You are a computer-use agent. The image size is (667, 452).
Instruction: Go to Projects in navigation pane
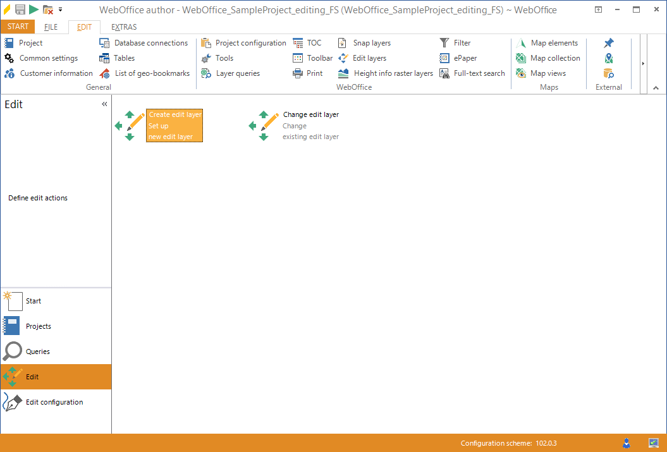tap(56, 326)
